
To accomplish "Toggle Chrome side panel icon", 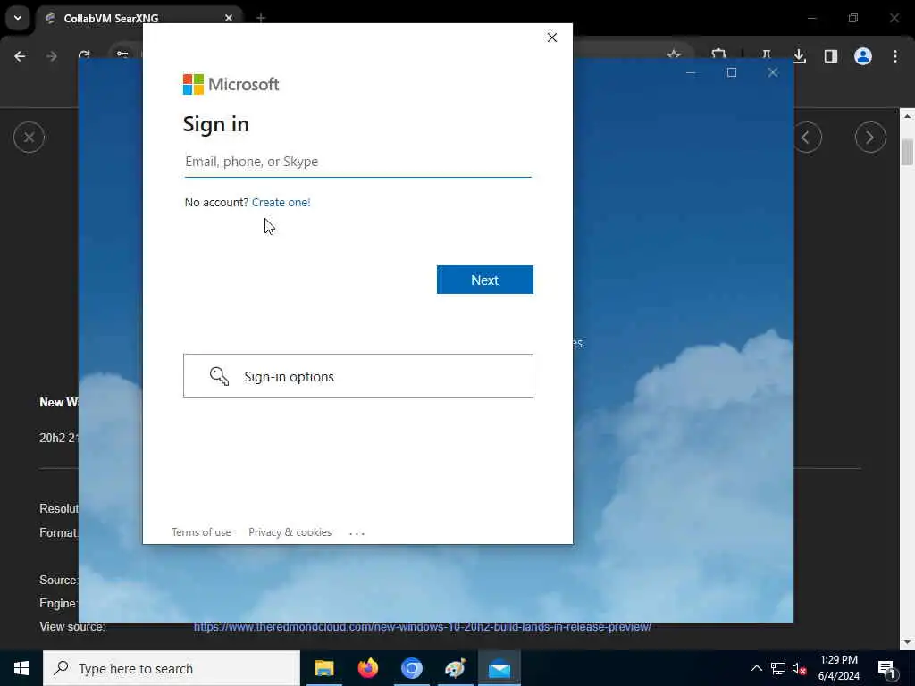I will click(x=831, y=56).
